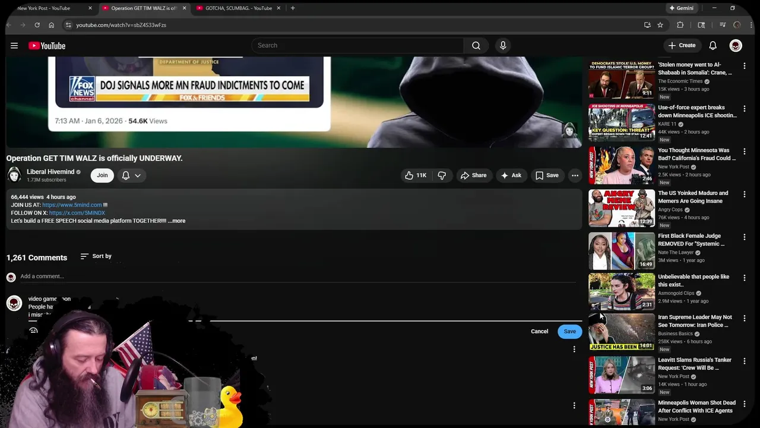
Task: Like the video with 11K thumbs up
Action: pyautogui.click(x=415, y=175)
